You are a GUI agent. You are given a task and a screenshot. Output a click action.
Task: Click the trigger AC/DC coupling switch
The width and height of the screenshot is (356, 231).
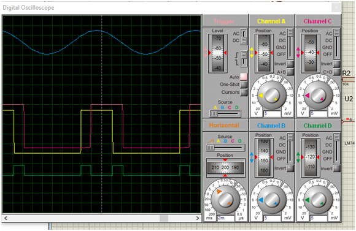coord(244,37)
